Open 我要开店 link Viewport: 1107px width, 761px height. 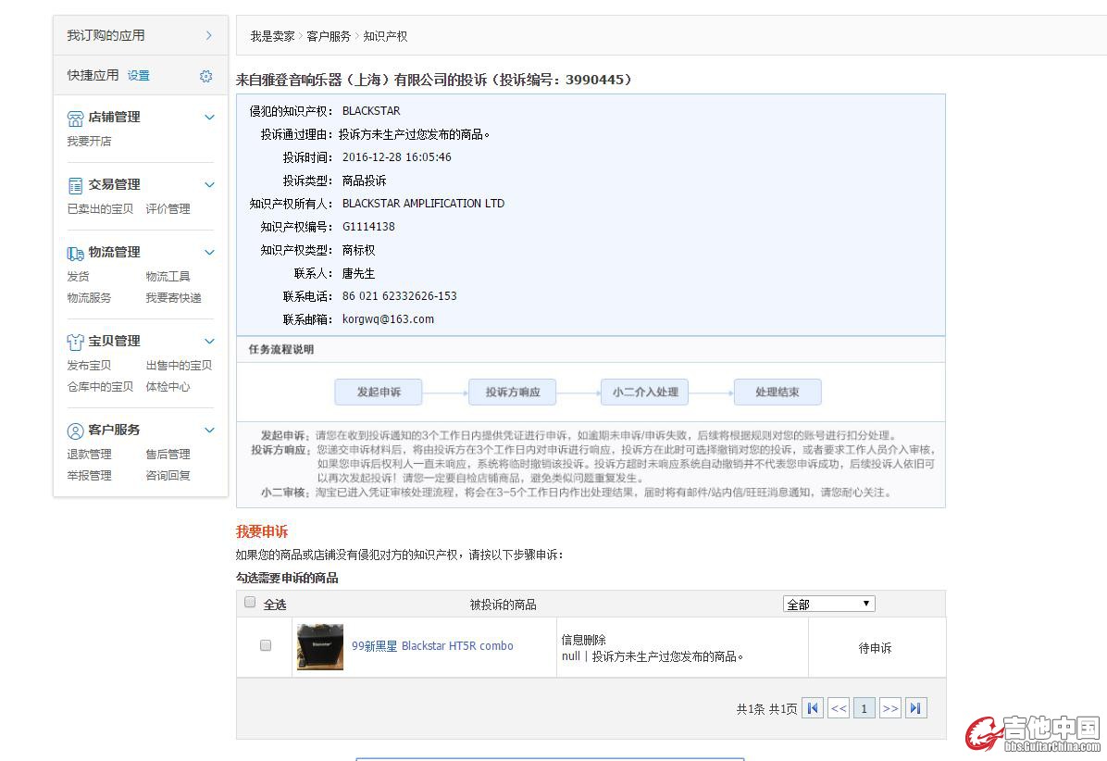point(89,142)
